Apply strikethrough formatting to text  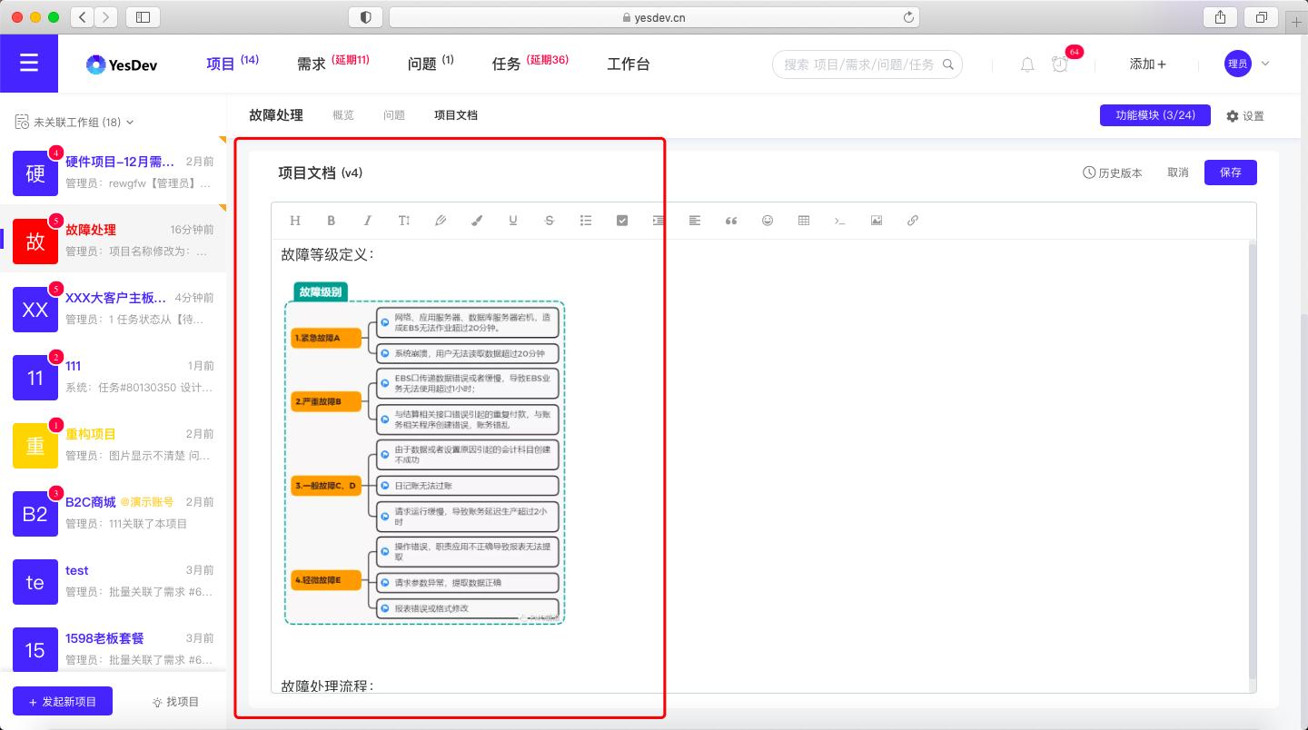pos(549,220)
